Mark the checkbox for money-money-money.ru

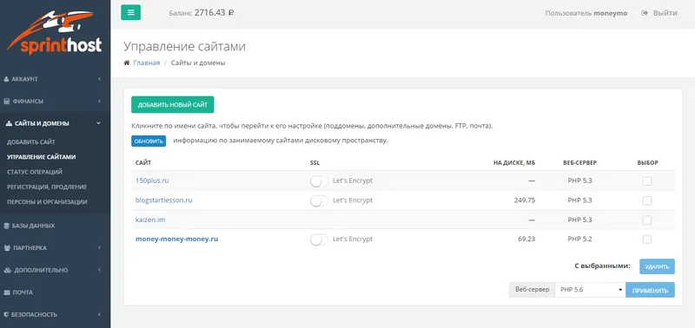point(647,239)
